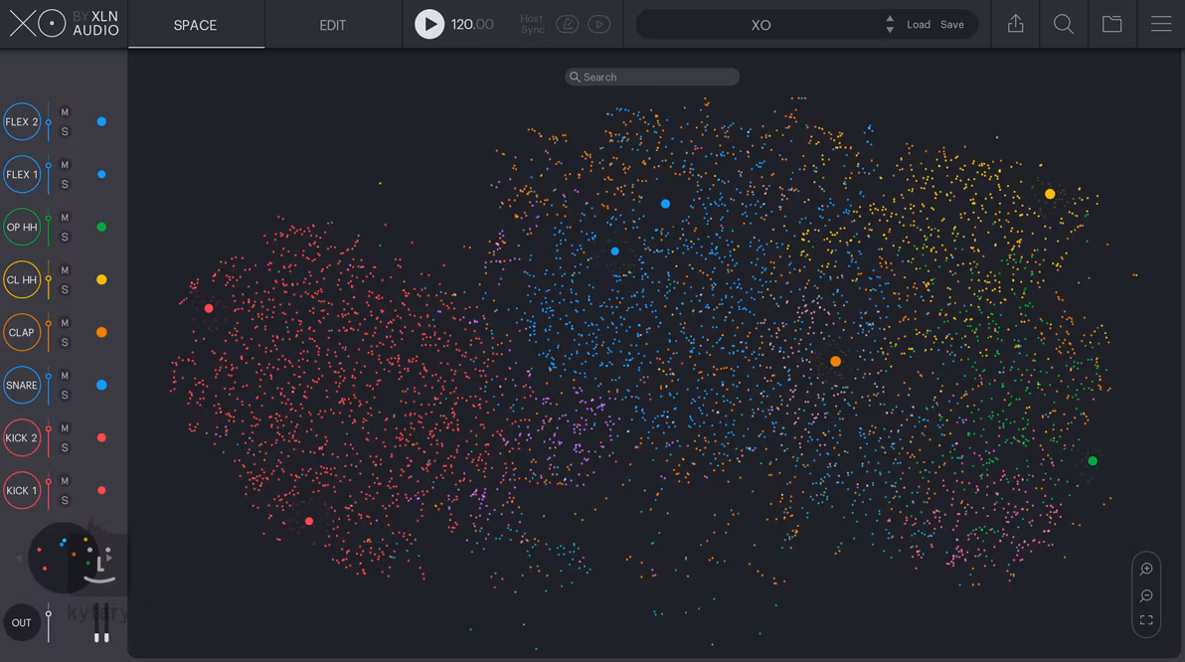This screenshot has width=1185, height=662.
Task: Zoom out of the sample space
Action: pyautogui.click(x=1146, y=595)
